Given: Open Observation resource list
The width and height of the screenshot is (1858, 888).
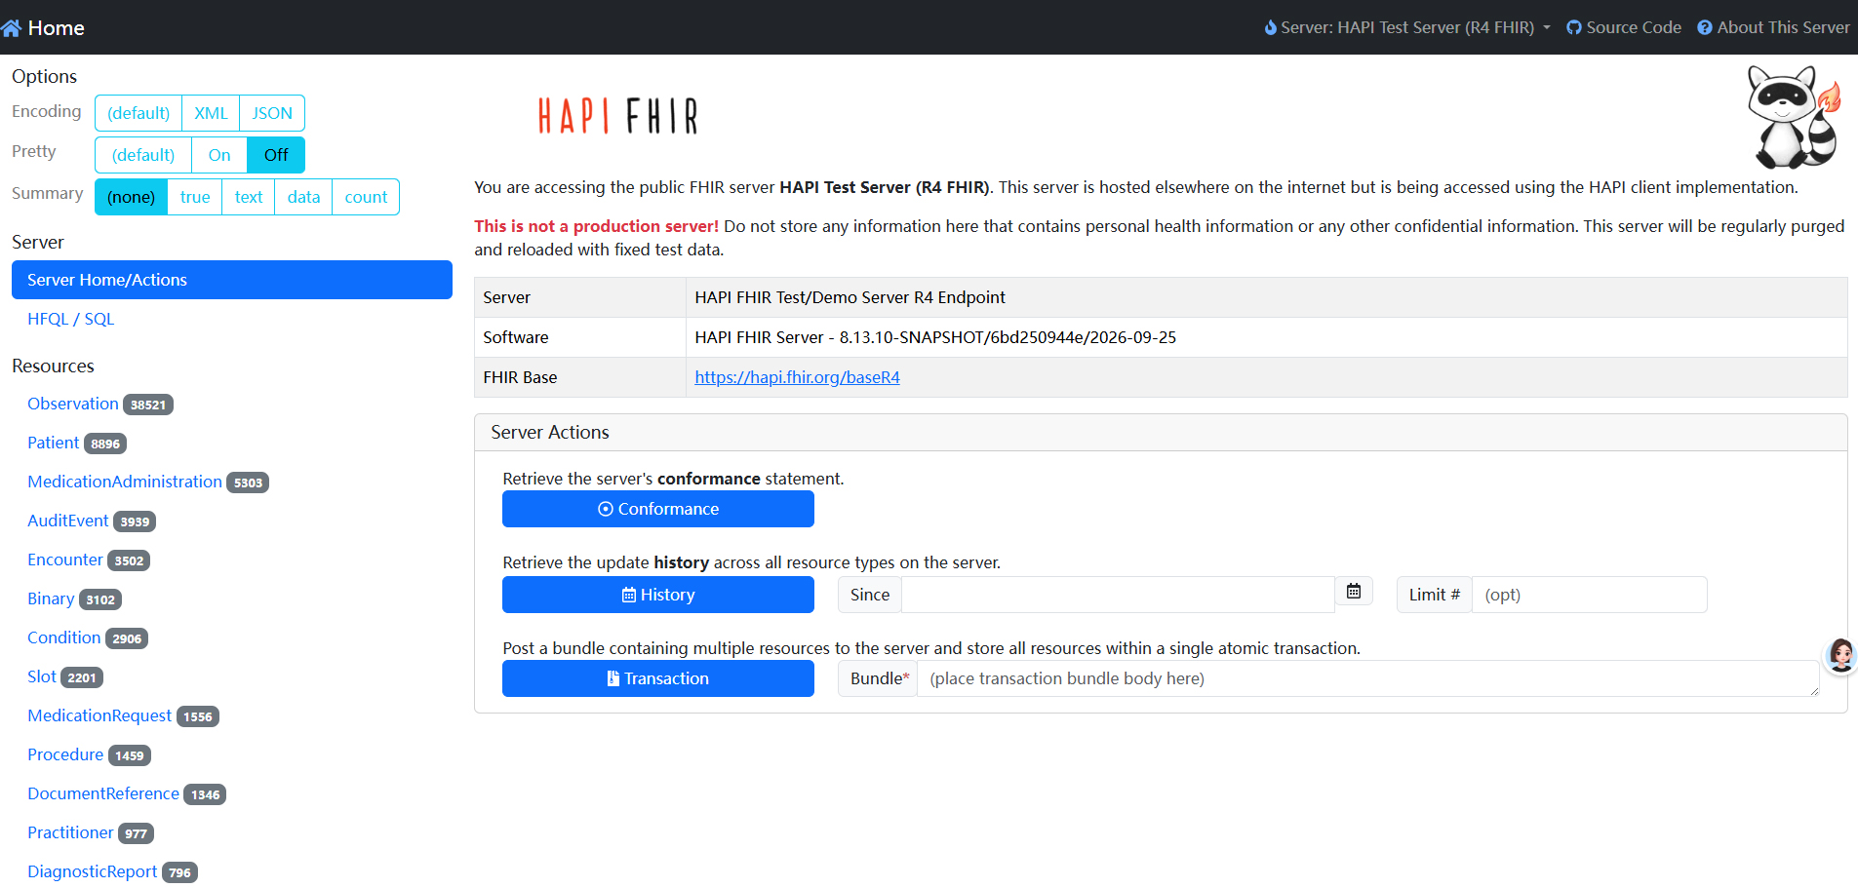Looking at the screenshot, I should (x=73, y=404).
